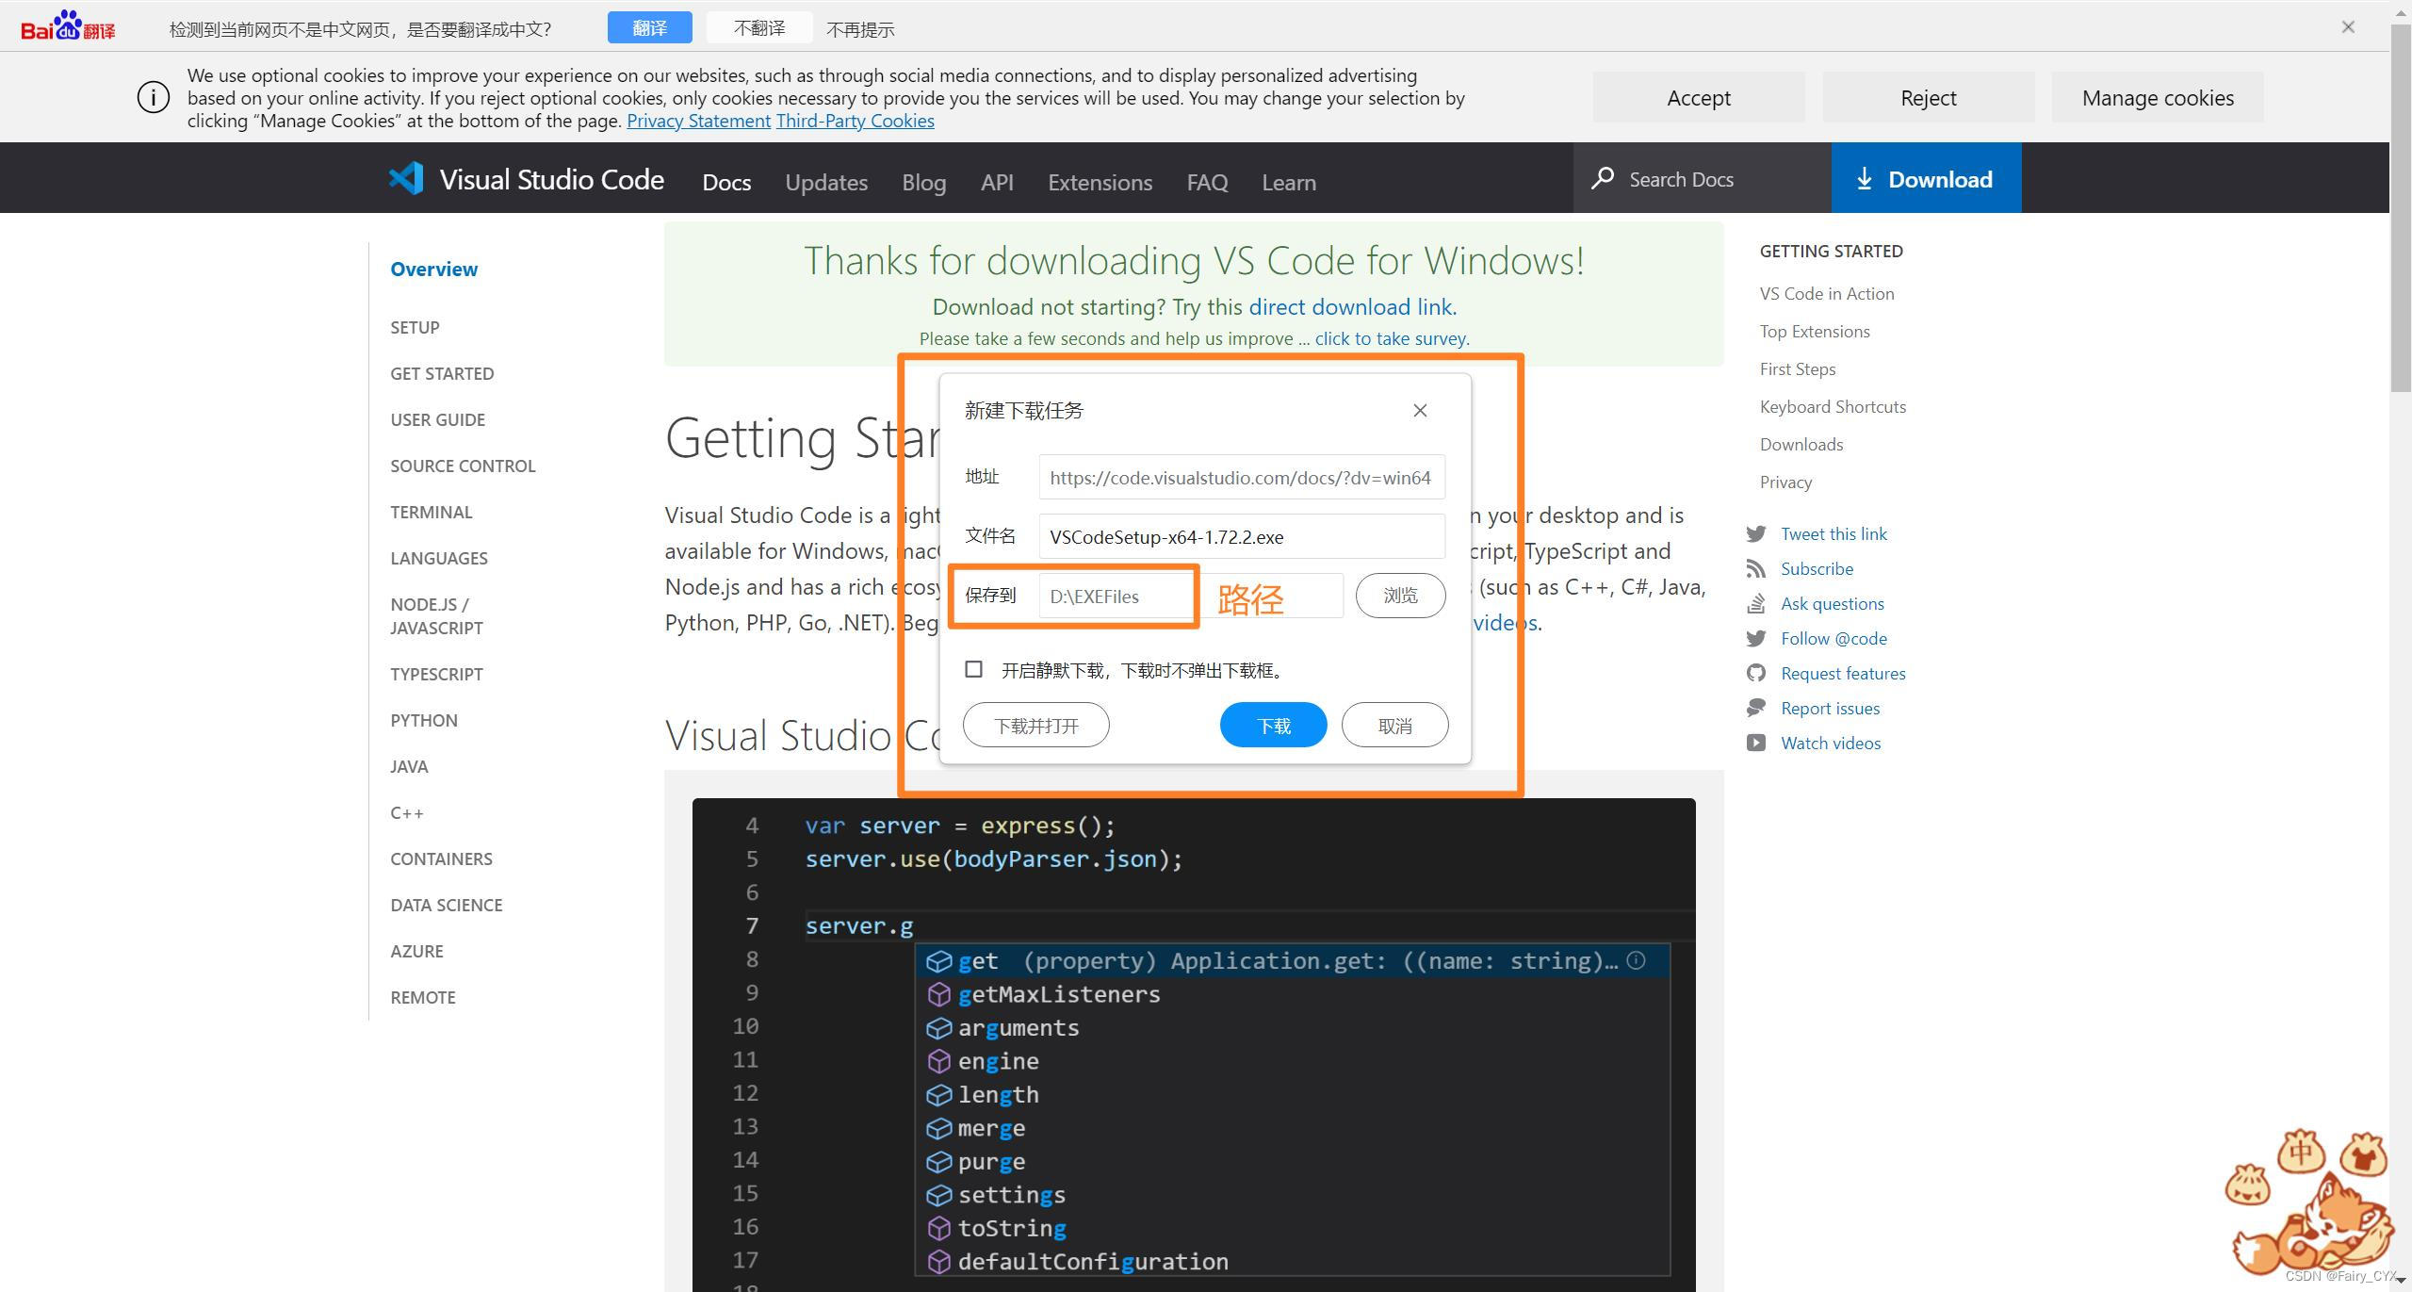
Task: Expand the SOURCE CONTROL sidebar section
Action: coord(463,466)
